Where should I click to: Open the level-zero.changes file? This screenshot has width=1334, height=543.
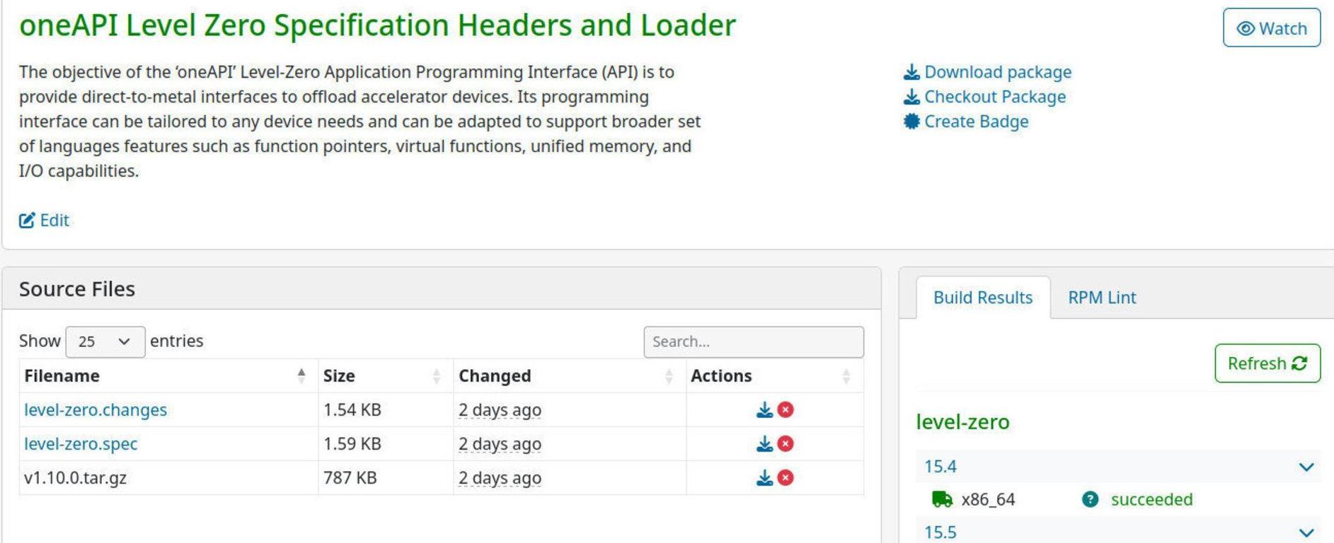click(x=96, y=410)
